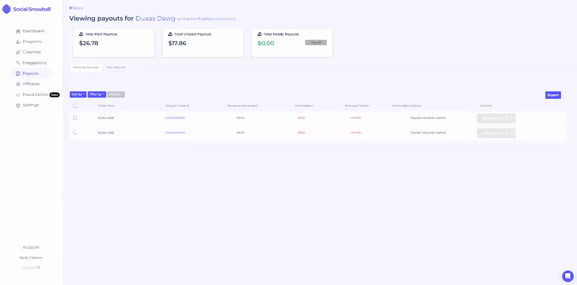The image size is (577, 285).
Task: Click the Order Date column header
Action: click(x=106, y=106)
